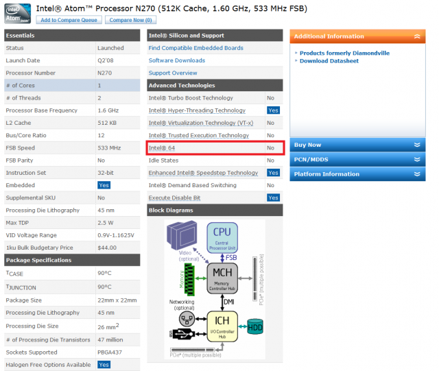Image resolution: width=439 pixels, height=371 pixels.
Task: Click Yes badge for Execute Disable Bit
Action: [x=273, y=198]
